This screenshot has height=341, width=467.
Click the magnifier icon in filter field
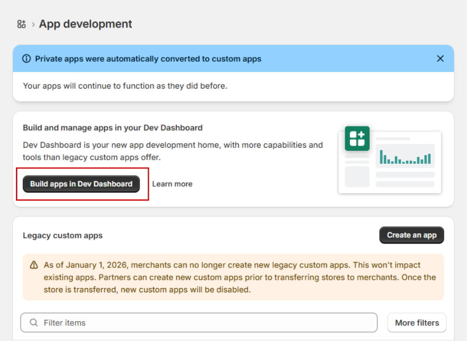tap(34, 322)
